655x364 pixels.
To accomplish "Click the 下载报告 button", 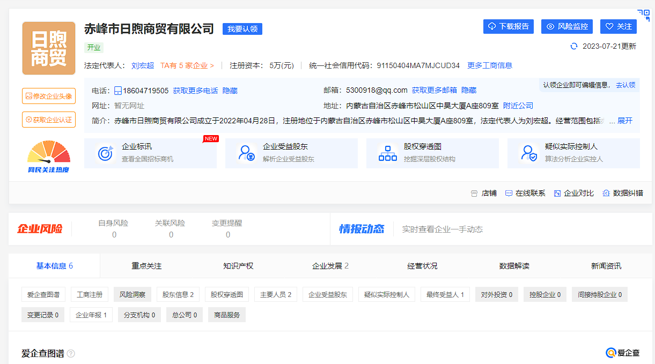I will coord(508,26).
